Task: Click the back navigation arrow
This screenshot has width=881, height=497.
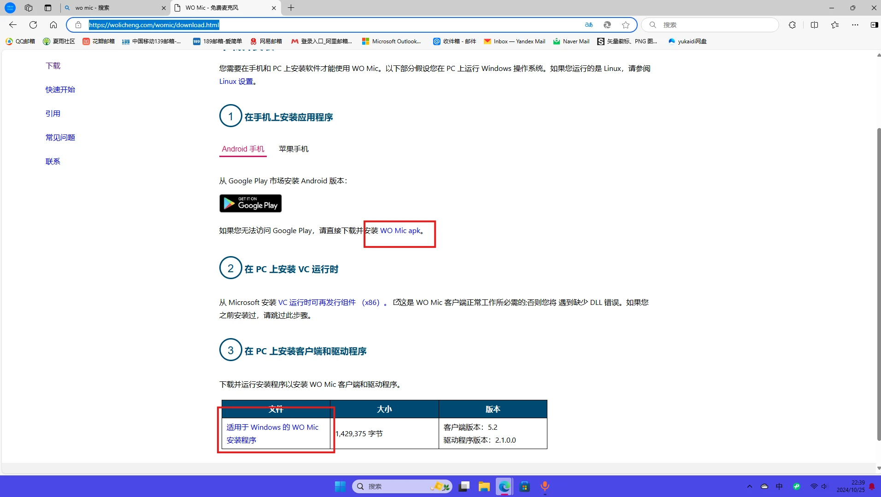Action: point(13,25)
